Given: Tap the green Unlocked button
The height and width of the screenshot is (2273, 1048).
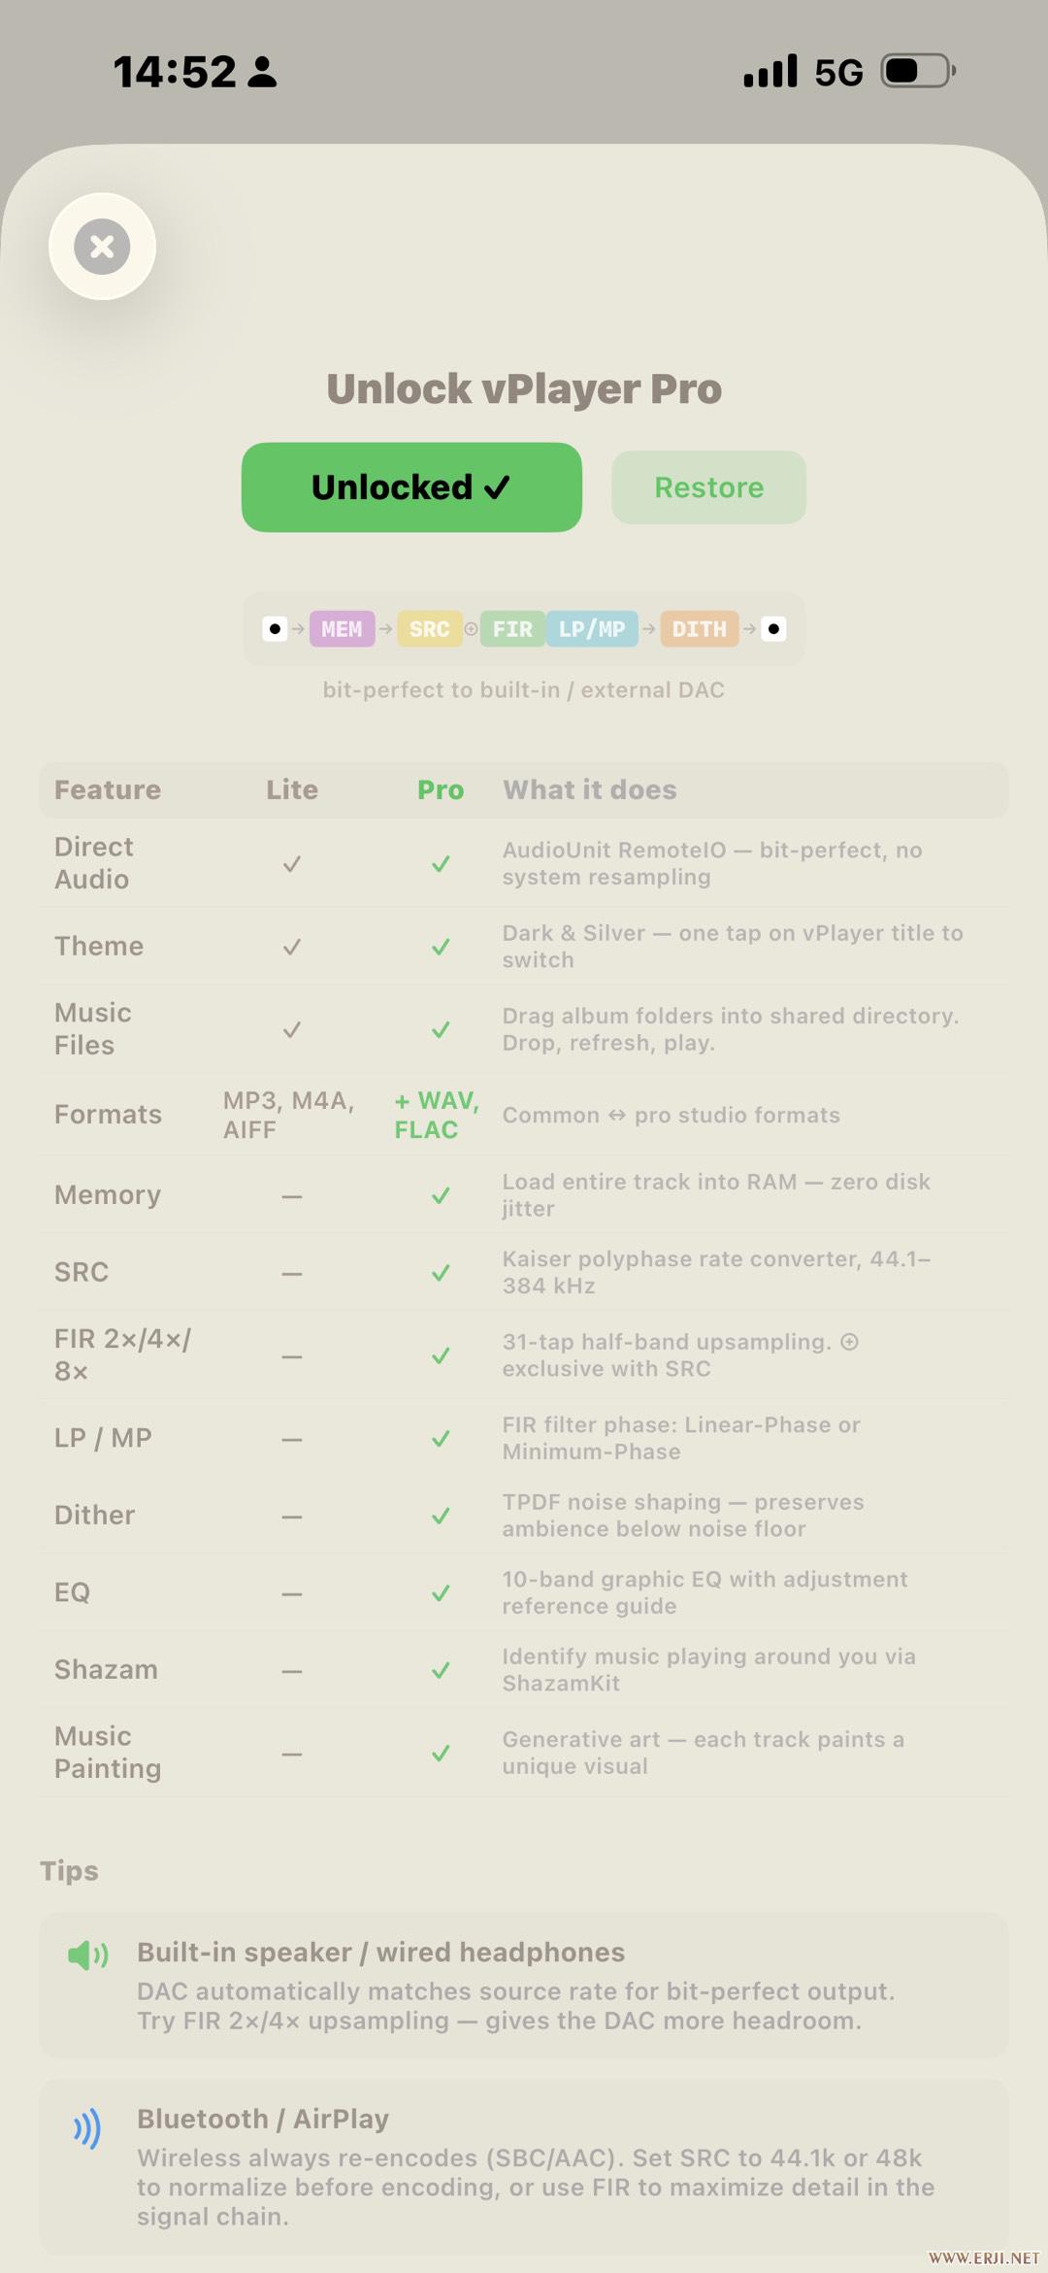Looking at the screenshot, I should tap(411, 487).
